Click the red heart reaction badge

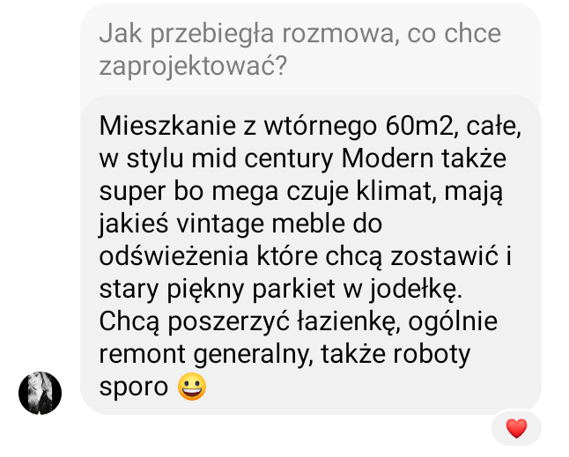coord(516,428)
